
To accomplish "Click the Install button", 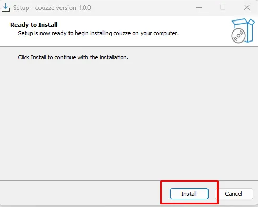I will pyautogui.click(x=189, y=194).
